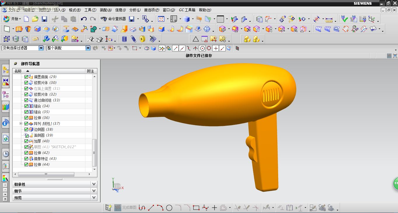Click the 开始 start button
This screenshot has width=398, height=213.
(x=12, y=19)
